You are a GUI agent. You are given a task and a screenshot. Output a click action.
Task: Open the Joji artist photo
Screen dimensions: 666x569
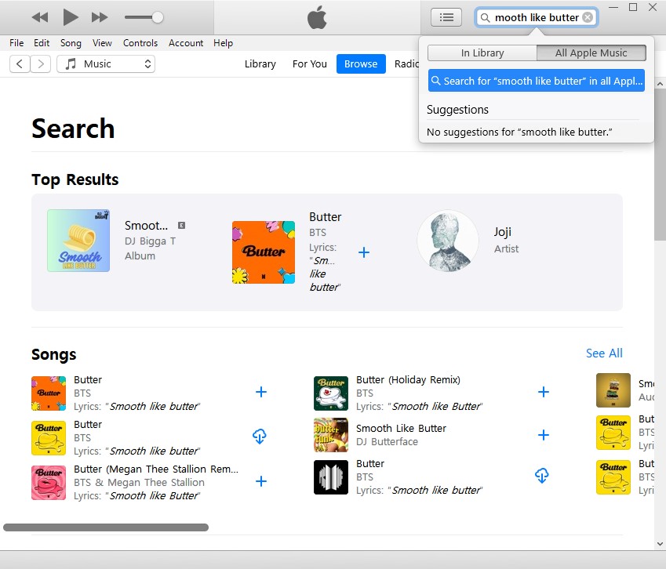coord(448,241)
